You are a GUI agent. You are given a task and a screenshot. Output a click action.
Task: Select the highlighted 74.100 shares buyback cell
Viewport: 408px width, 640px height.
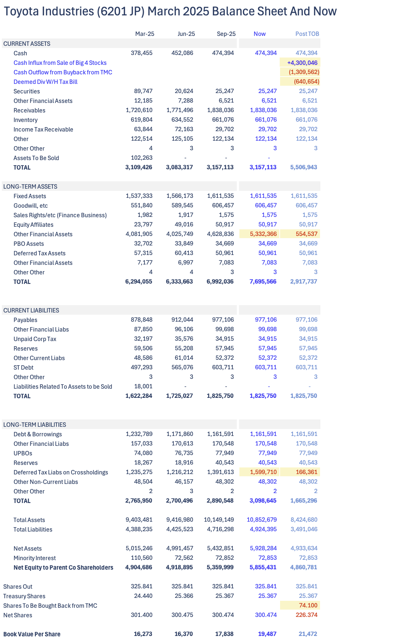tap(308, 606)
